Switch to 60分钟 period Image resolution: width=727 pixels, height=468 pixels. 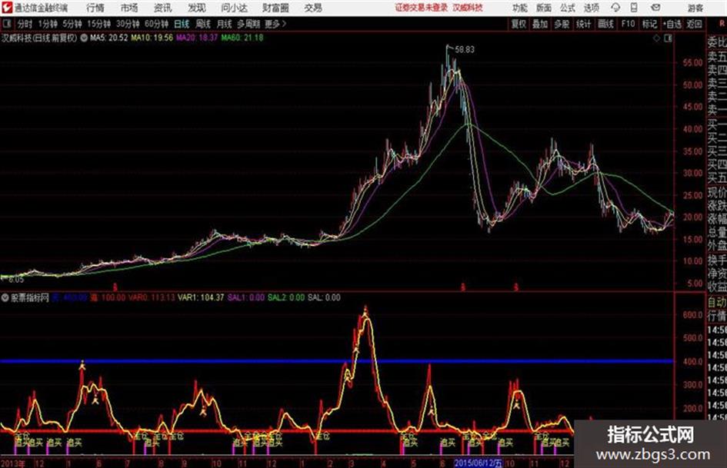(x=156, y=24)
